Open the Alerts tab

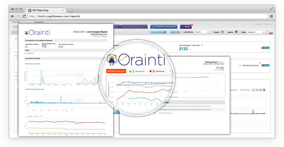tap(186, 27)
